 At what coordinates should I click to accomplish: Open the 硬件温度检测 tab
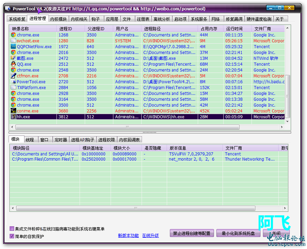point(259,19)
